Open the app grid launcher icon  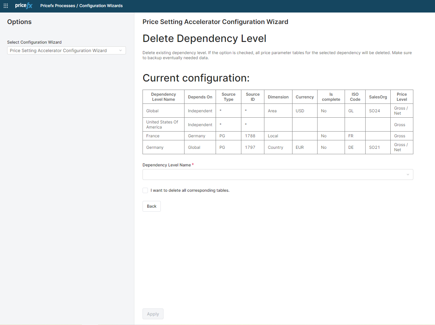(x=6, y=6)
